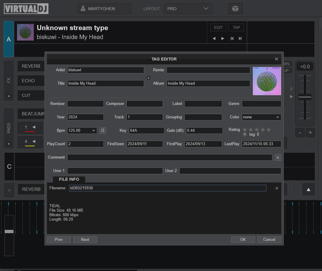Click the User 1 input field
The height and width of the screenshot is (271, 322).
point(115,171)
